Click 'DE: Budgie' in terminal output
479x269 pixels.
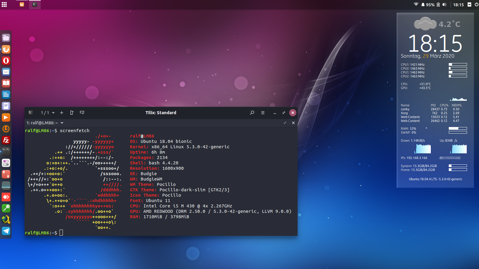pyautogui.click(x=143, y=174)
